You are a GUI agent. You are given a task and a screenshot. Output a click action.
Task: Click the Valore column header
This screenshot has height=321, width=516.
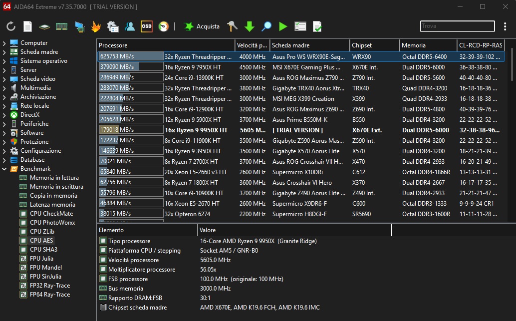[x=294, y=230]
